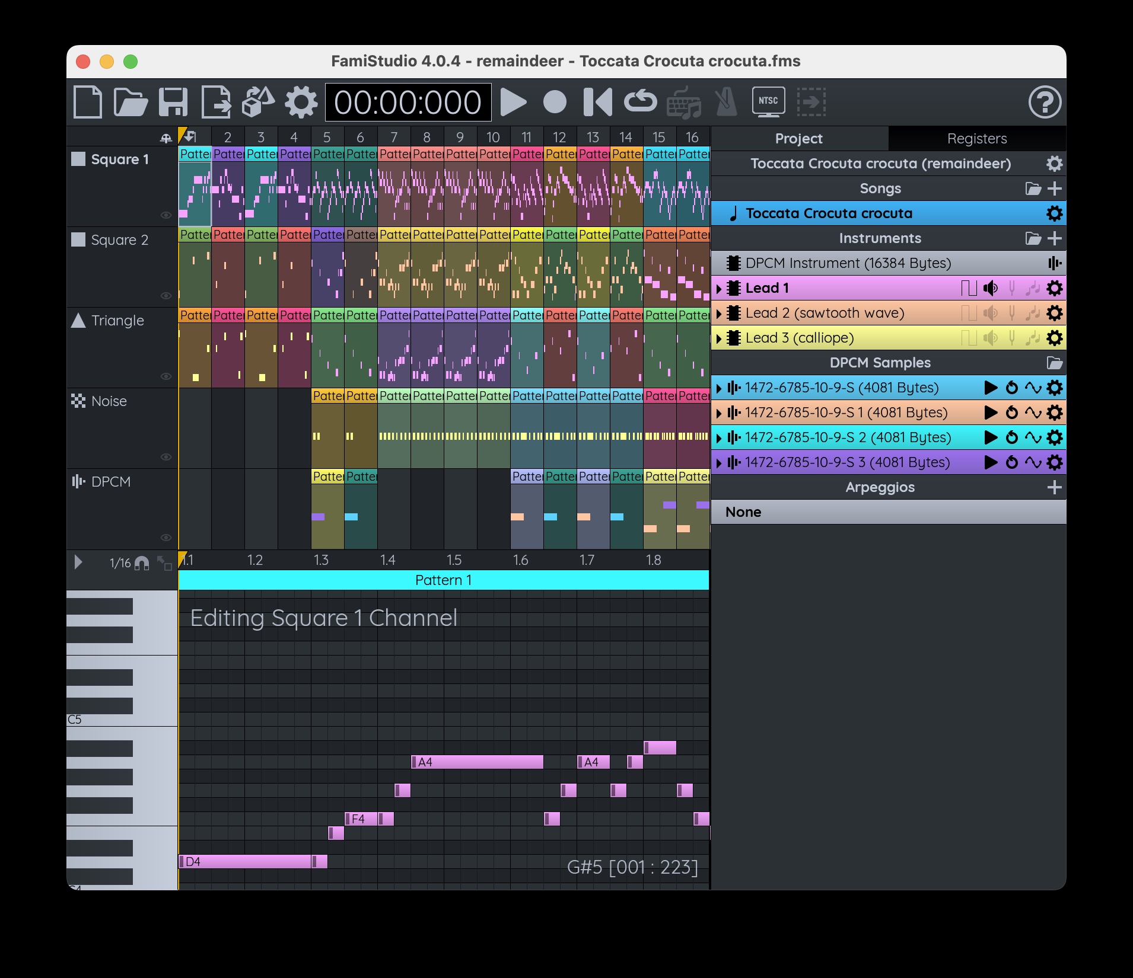1133x978 pixels.
Task: Open the help question mark icon
Action: pos(1044,102)
